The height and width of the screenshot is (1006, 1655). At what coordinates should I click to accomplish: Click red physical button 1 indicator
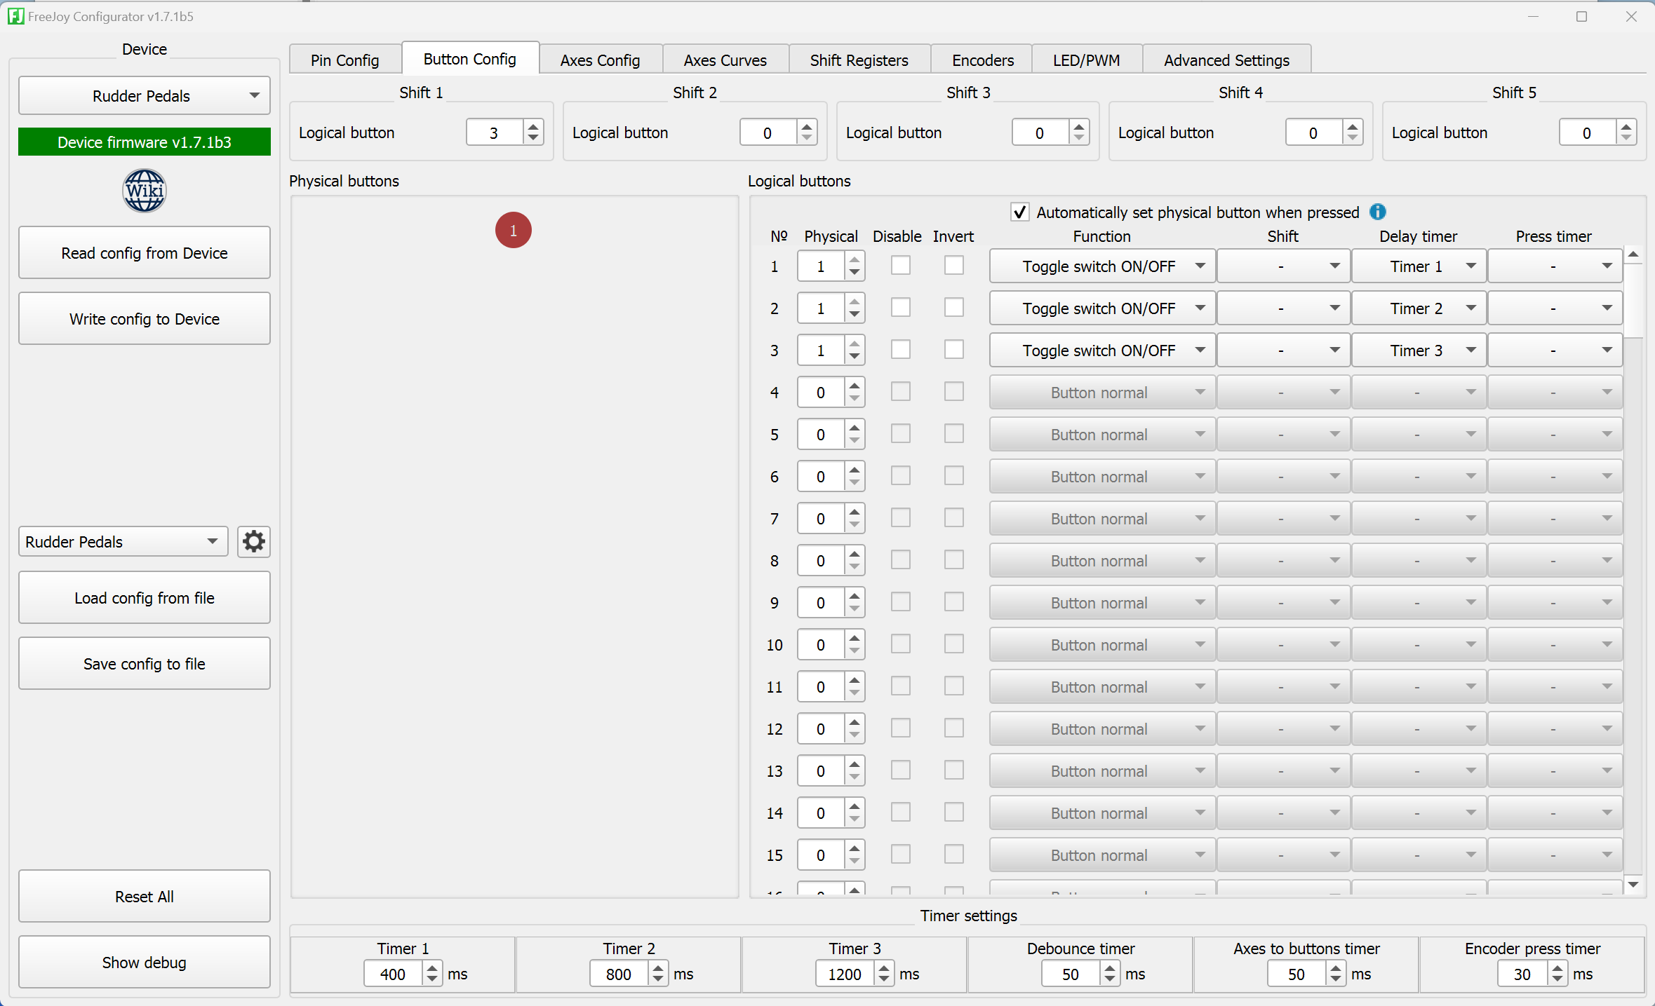(514, 230)
